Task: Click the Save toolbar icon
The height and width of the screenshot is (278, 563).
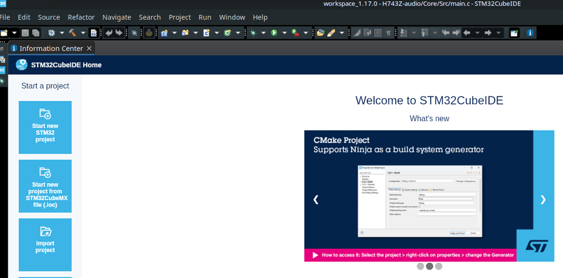Action: click(x=25, y=33)
